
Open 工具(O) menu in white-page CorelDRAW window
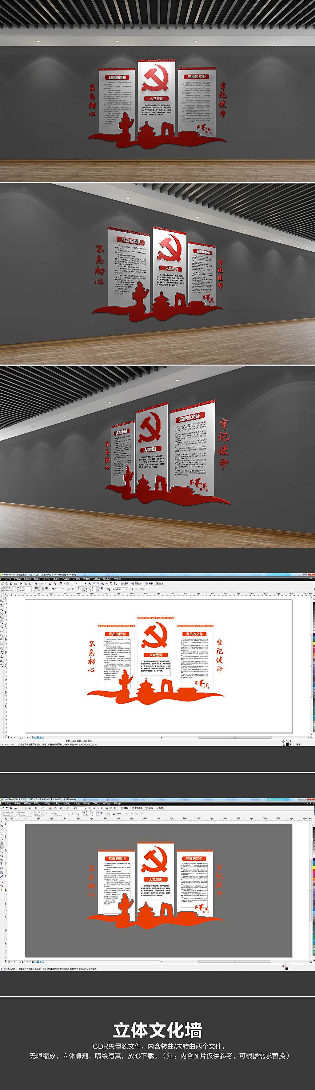point(96,578)
